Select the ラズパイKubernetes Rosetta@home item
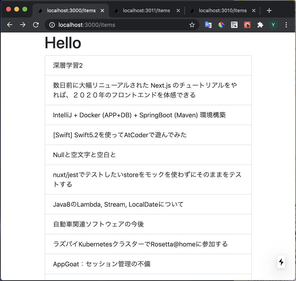The width and height of the screenshot is (296, 281). coord(148,244)
